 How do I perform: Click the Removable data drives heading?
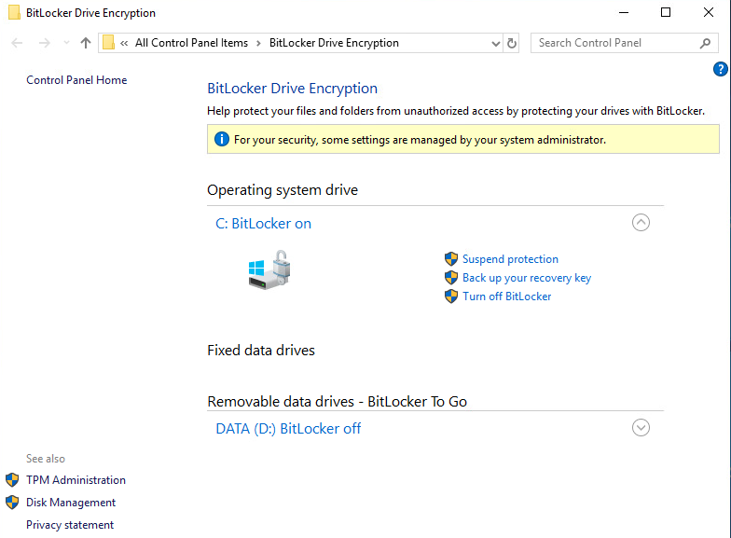(x=338, y=401)
